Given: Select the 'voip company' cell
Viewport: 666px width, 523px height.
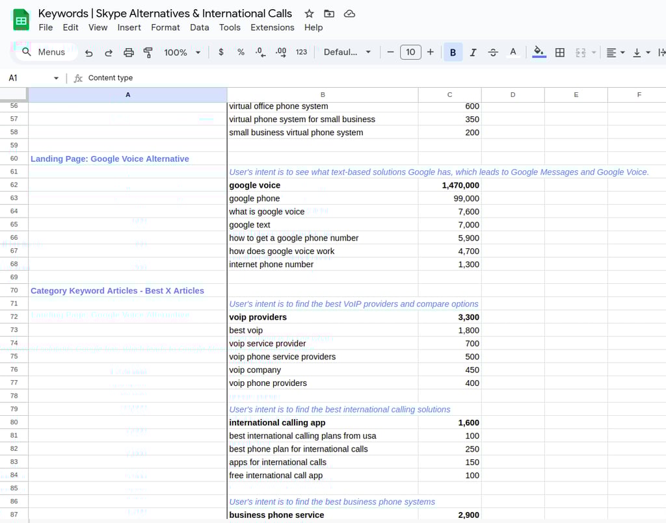Looking at the screenshot, I should [x=323, y=370].
